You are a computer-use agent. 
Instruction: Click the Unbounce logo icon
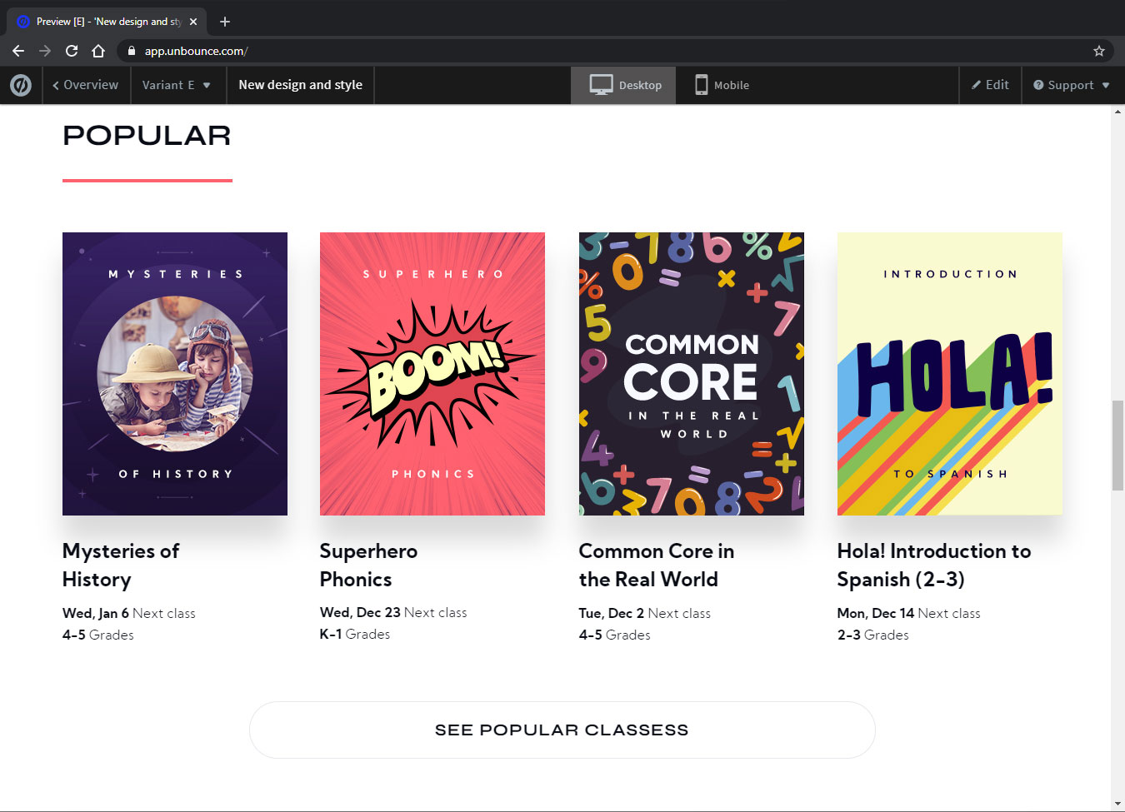(x=21, y=85)
